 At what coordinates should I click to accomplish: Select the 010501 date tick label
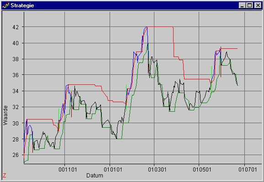[202, 169]
